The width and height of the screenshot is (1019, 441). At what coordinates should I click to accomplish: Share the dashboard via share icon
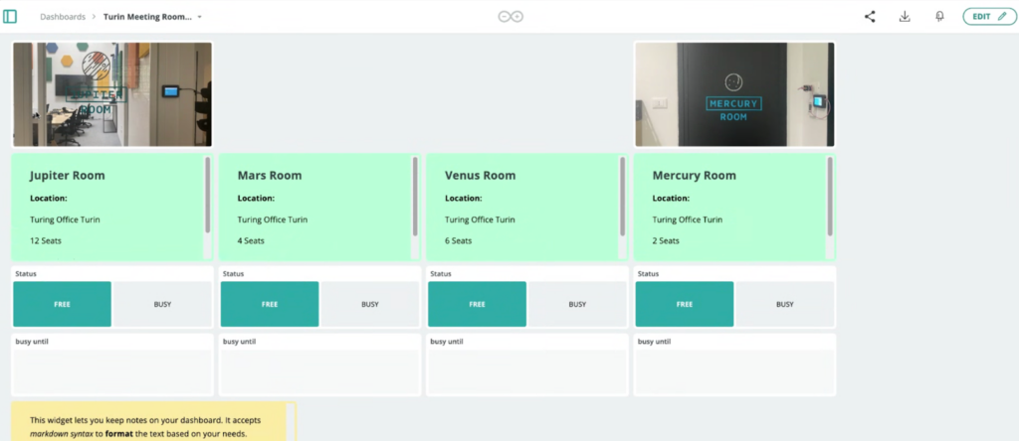(x=870, y=17)
